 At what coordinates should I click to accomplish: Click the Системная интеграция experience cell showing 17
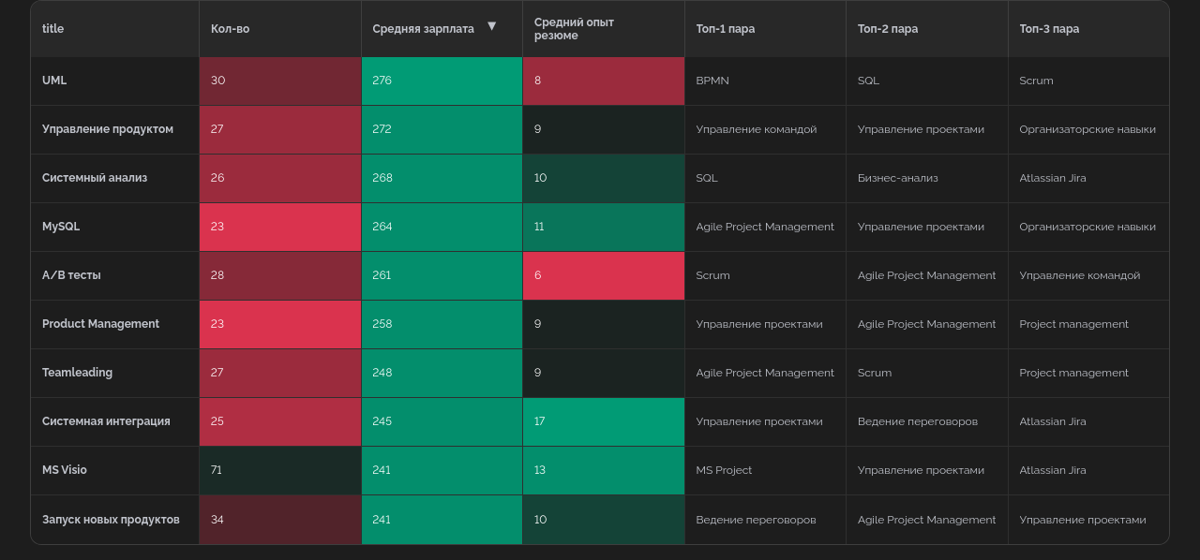pyautogui.click(x=603, y=421)
